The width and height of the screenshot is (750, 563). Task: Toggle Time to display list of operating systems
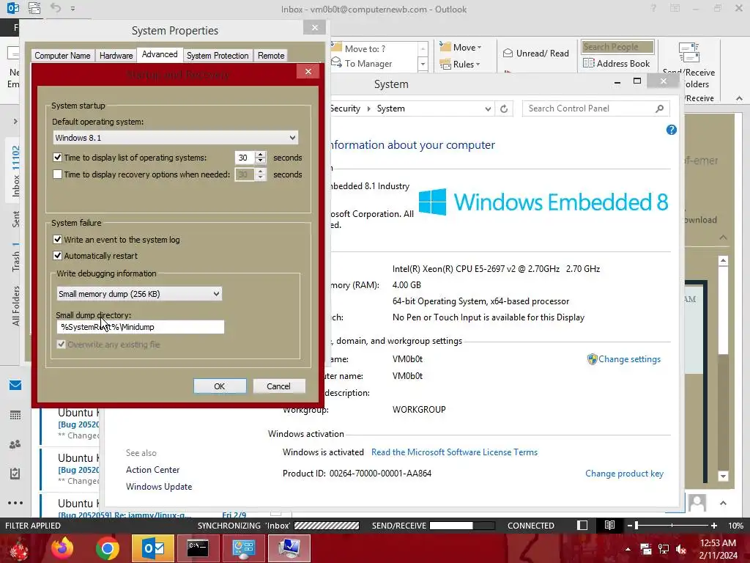point(57,158)
